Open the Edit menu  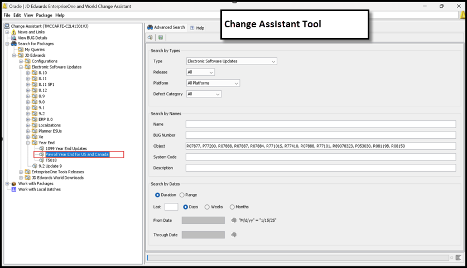[17, 15]
